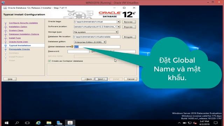The width and height of the screenshot is (224, 126).
Task: Go to Configure Security Updates step
Action: pos(23,23)
